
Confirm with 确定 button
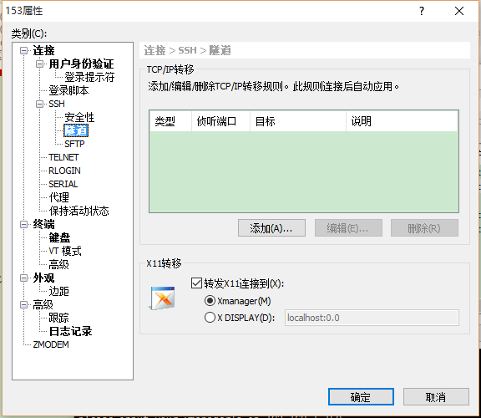tap(361, 397)
